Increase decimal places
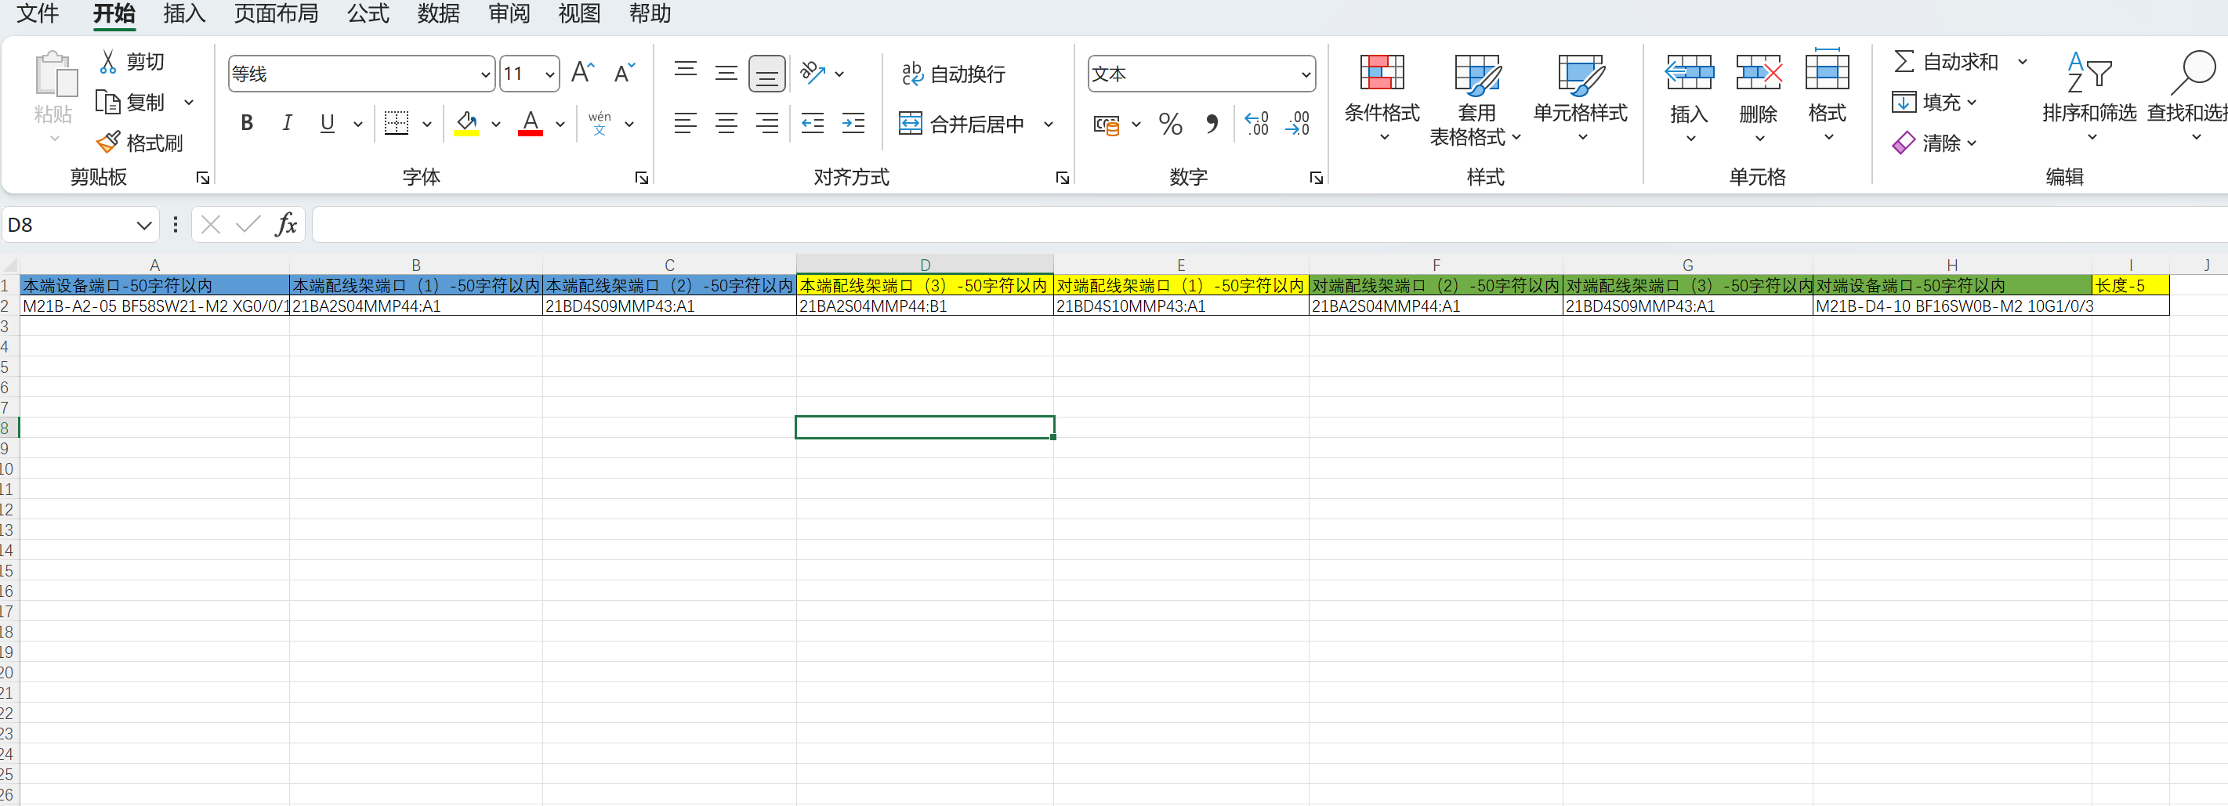This screenshot has width=2228, height=806. (1257, 125)
